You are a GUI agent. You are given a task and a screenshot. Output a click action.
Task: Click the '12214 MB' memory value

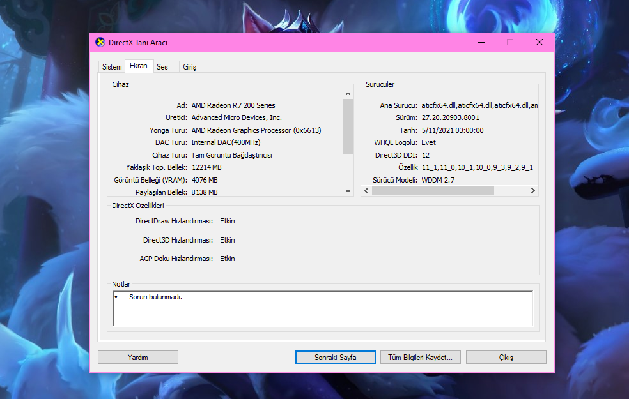[206, 167]
